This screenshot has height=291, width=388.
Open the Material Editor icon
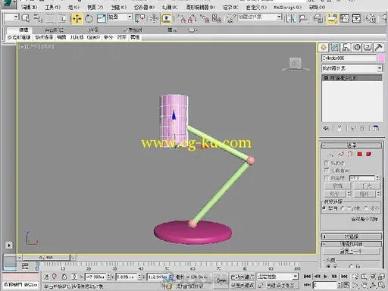tap(371, 18)
